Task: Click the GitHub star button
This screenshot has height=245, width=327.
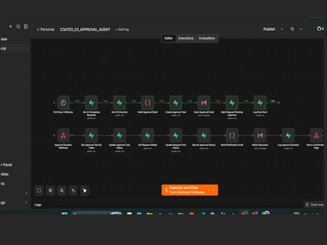Action: pos(320,29)
